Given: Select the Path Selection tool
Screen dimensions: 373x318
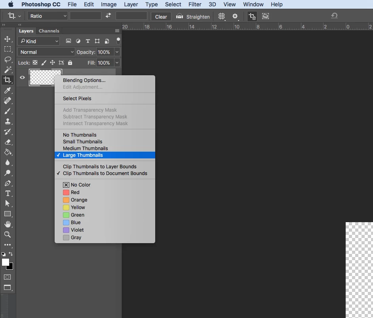Looking at the screenshot, I should point(8,204).
